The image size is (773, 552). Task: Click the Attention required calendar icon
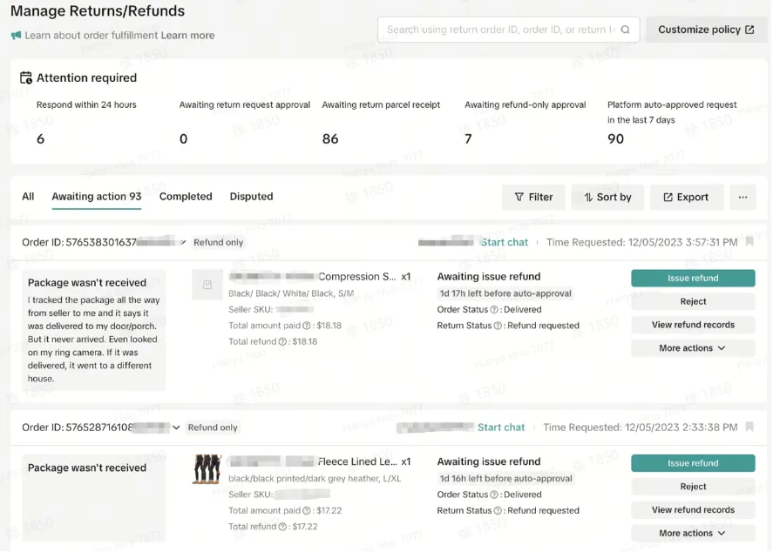tap(26, 77)
